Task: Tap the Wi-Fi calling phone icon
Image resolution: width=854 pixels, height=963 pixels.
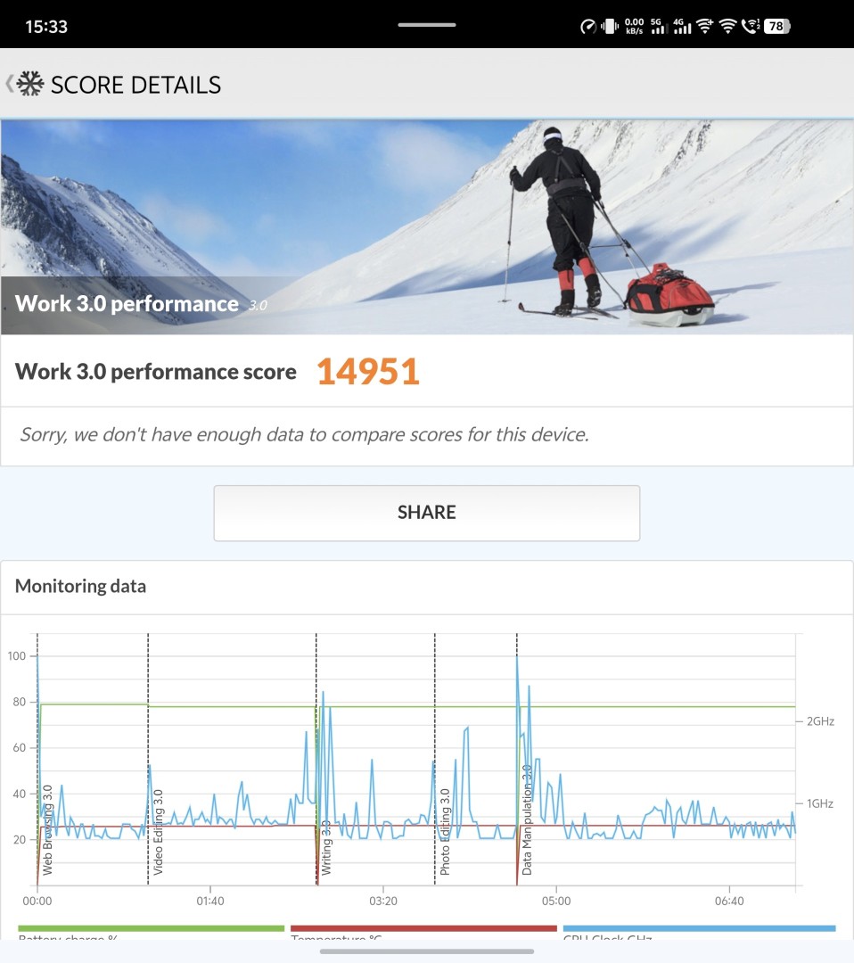Action: point(751,26)
